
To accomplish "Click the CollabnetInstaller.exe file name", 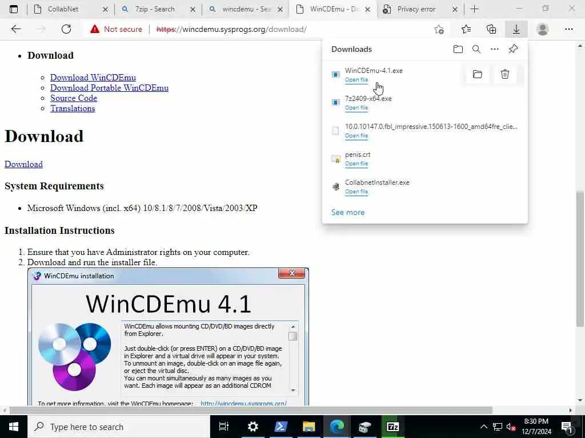I will point(377,182).
